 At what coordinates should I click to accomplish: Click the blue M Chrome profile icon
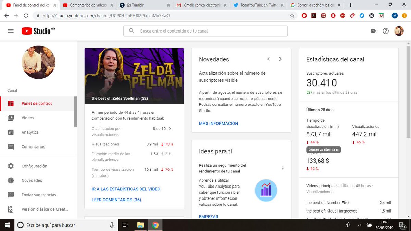click(x=395, y=16)
